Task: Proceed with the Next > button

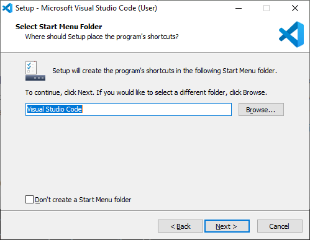Action: (x=227, y=226)
